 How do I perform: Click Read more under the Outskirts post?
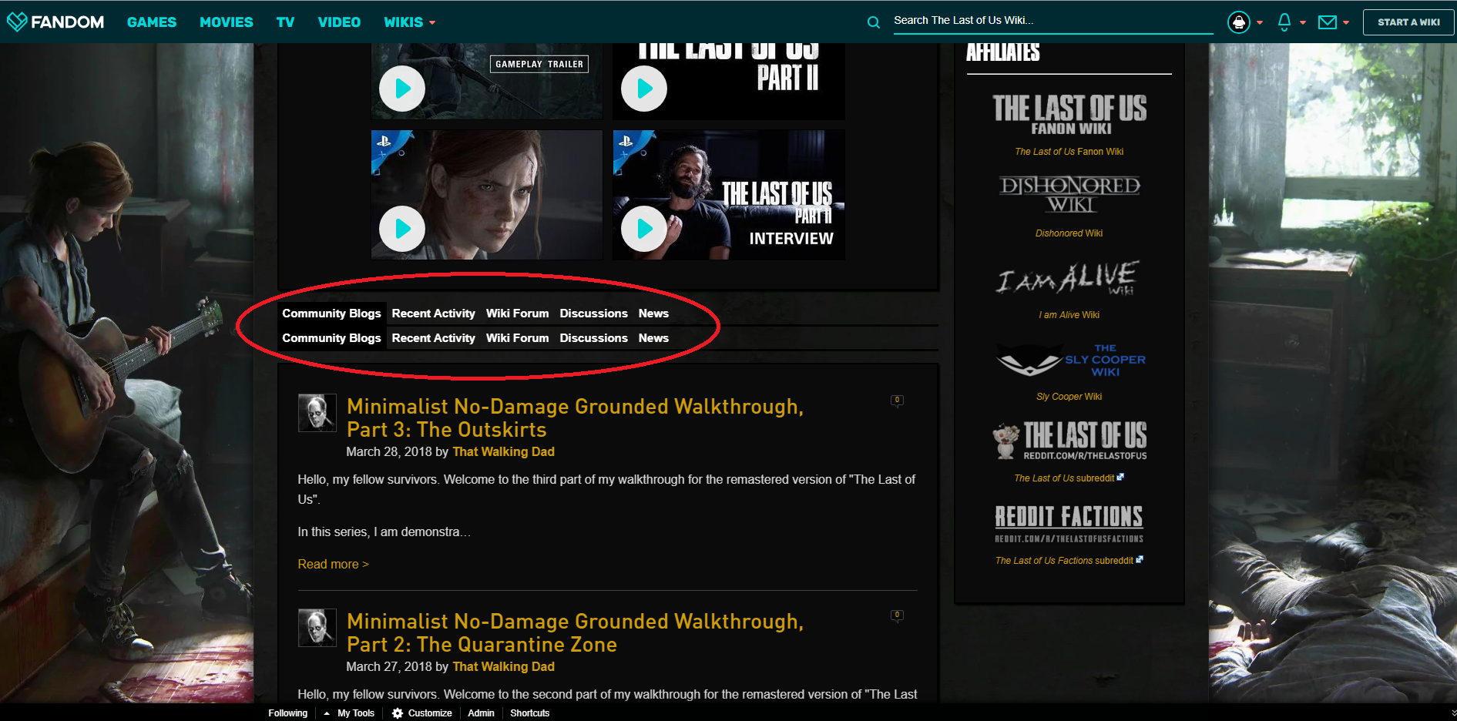pyautogui.click(x=333, y=565)
